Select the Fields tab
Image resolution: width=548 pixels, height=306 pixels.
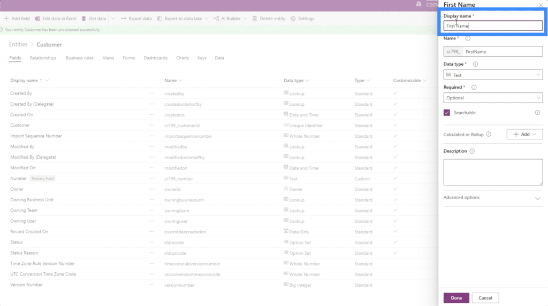click(15, 58)
